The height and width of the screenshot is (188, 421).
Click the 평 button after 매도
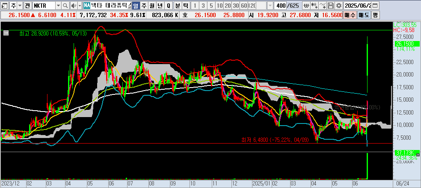point(375,15)
